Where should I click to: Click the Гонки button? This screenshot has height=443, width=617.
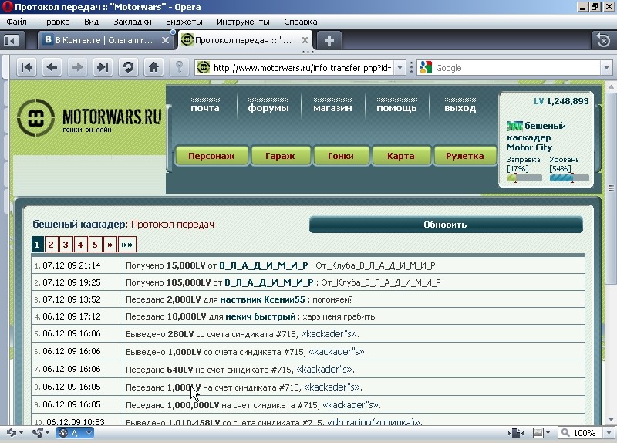[341, 156]
